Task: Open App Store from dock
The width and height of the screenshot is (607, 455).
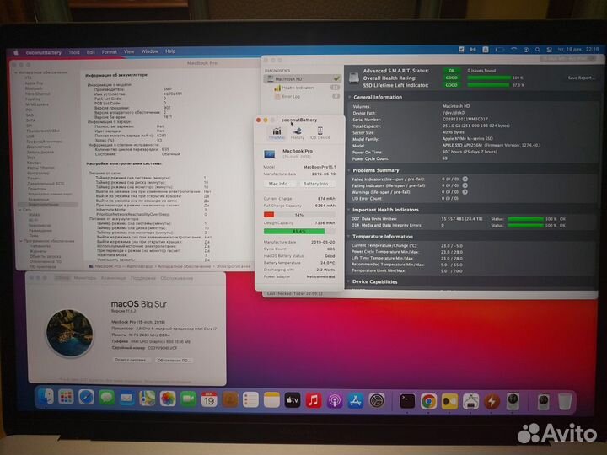Action: 356,401
